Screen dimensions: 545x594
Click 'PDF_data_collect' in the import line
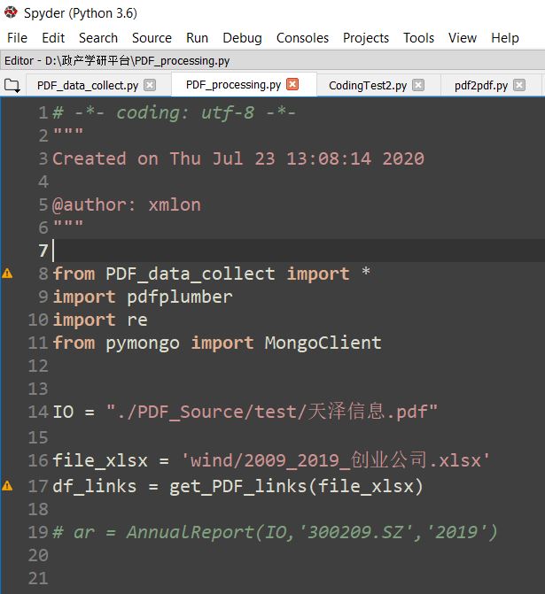tap(191, 274)
